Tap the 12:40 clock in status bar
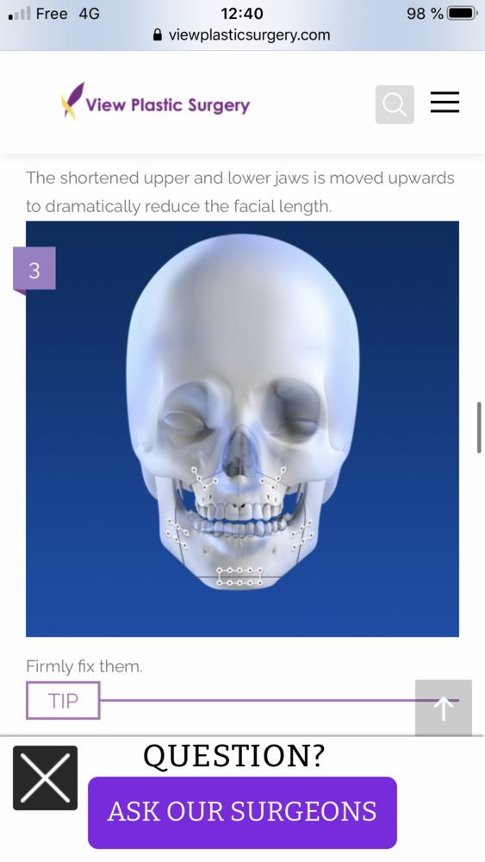 click(x=242, y=13)
